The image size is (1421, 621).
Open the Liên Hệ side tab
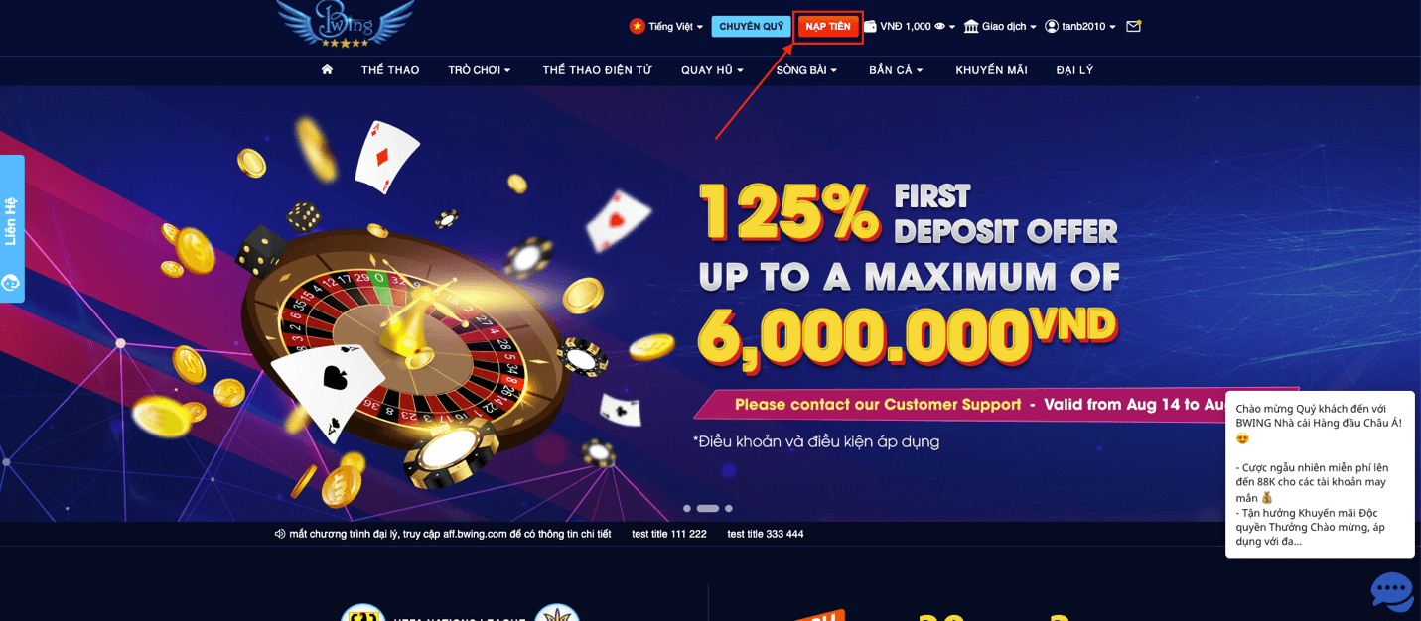point(12,228)
